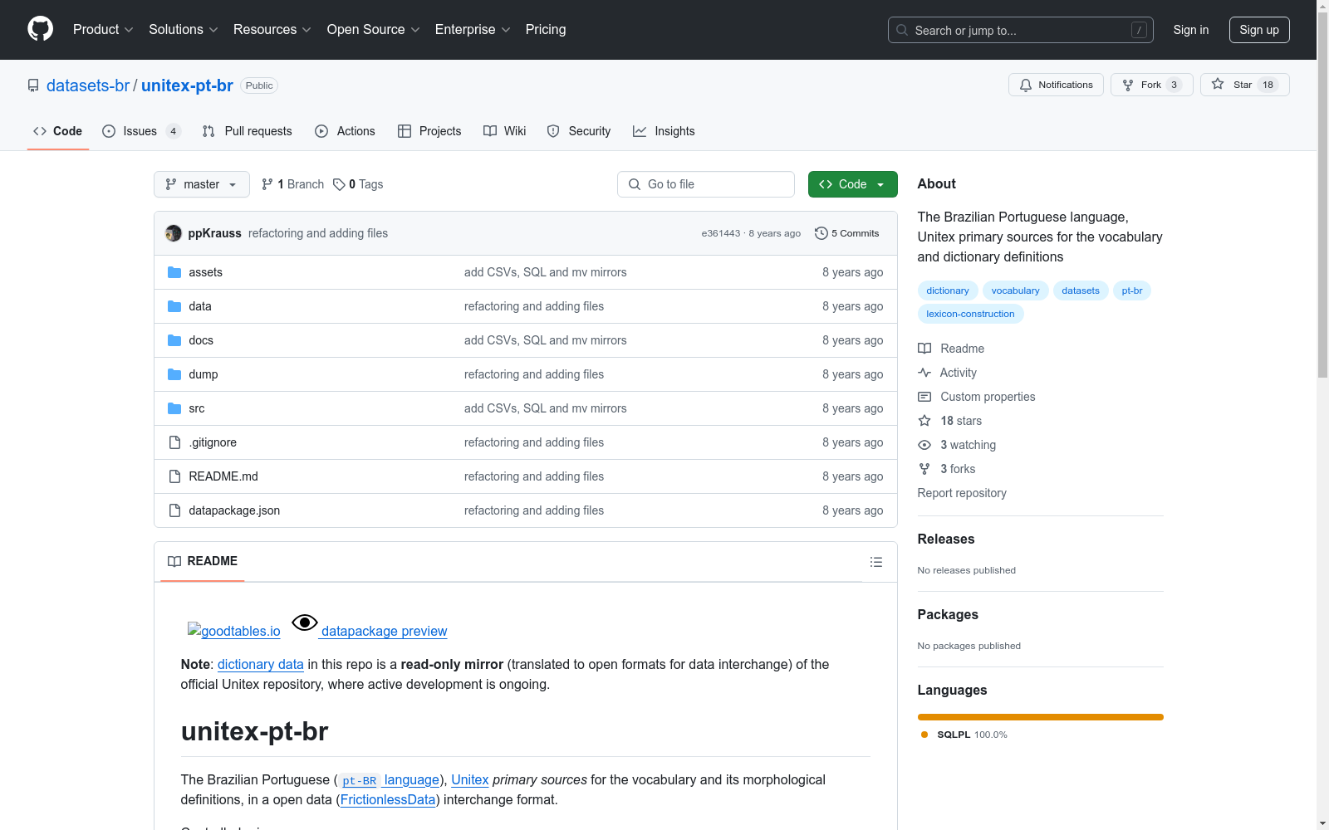
Task: Click the lexicon-construction topic tag
Action: [970, 314]
